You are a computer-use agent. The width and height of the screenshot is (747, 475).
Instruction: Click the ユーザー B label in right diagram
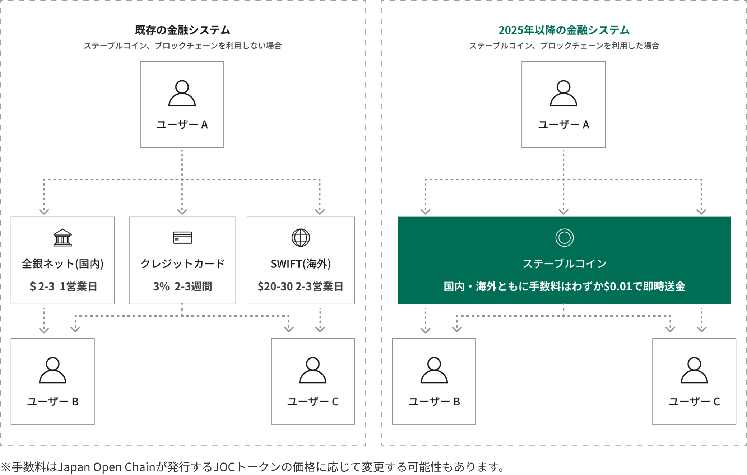coord(434,402)
